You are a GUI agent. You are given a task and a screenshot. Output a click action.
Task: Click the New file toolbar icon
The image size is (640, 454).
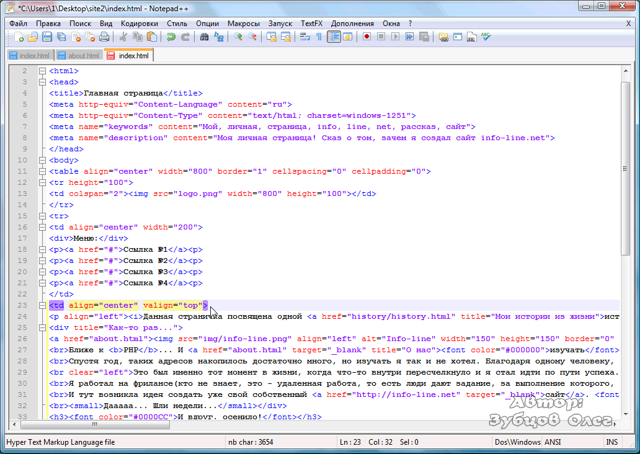[18, 37]
